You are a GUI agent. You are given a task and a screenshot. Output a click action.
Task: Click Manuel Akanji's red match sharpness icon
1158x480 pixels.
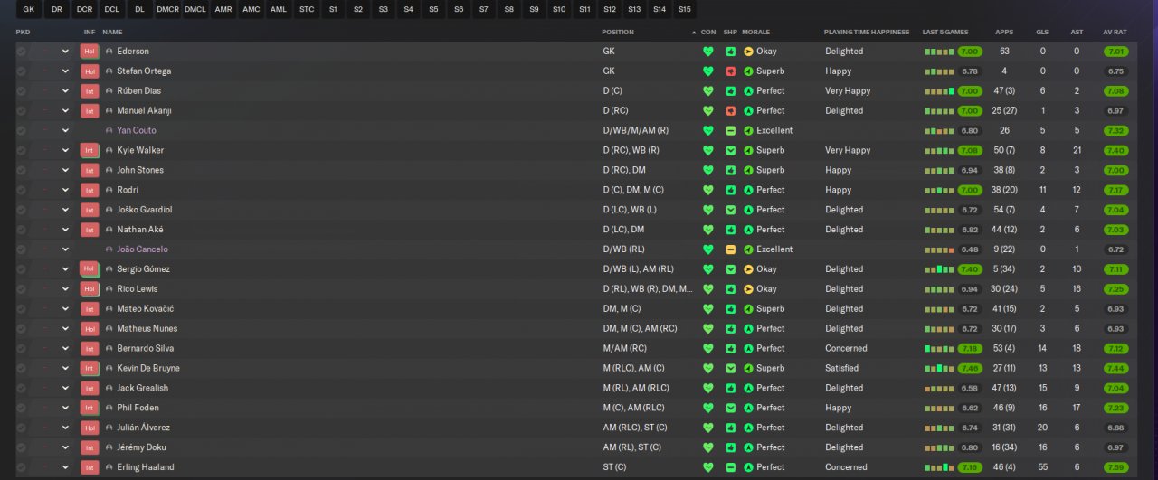coord(730,111)
